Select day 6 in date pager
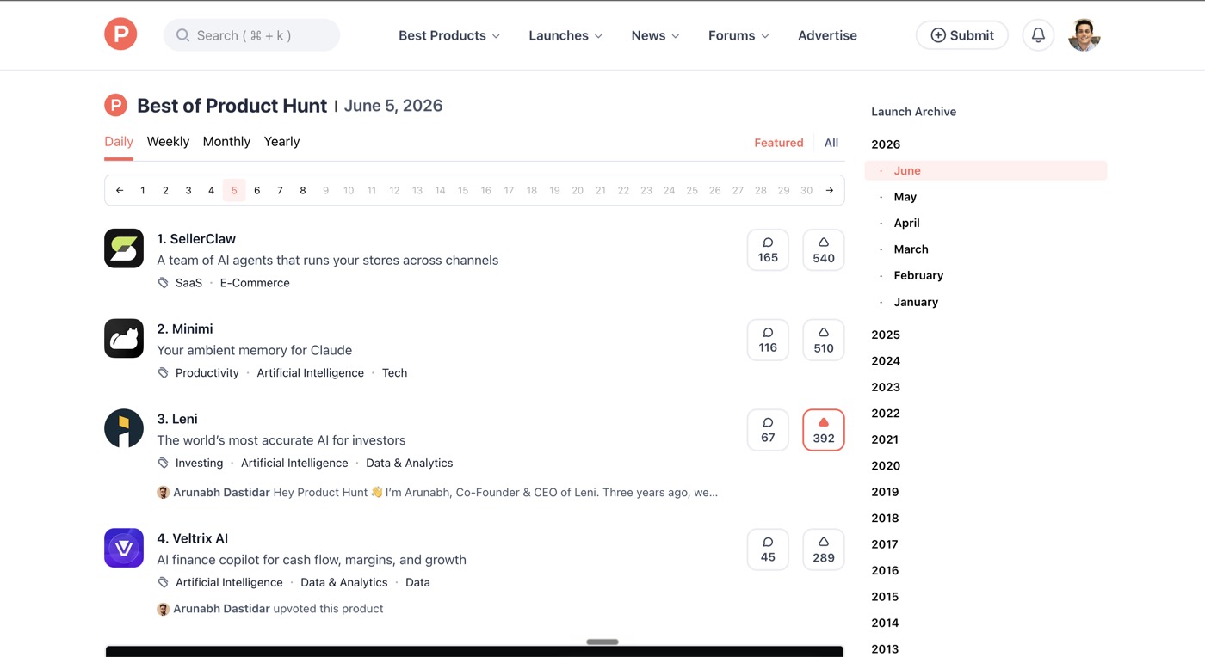Image resolution: width=1205 pixels, height=657 pixels. (256, 190)
